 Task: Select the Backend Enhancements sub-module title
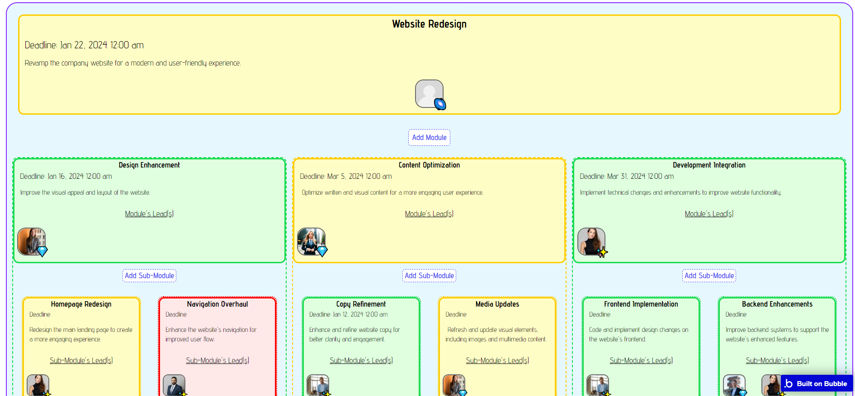777,304
